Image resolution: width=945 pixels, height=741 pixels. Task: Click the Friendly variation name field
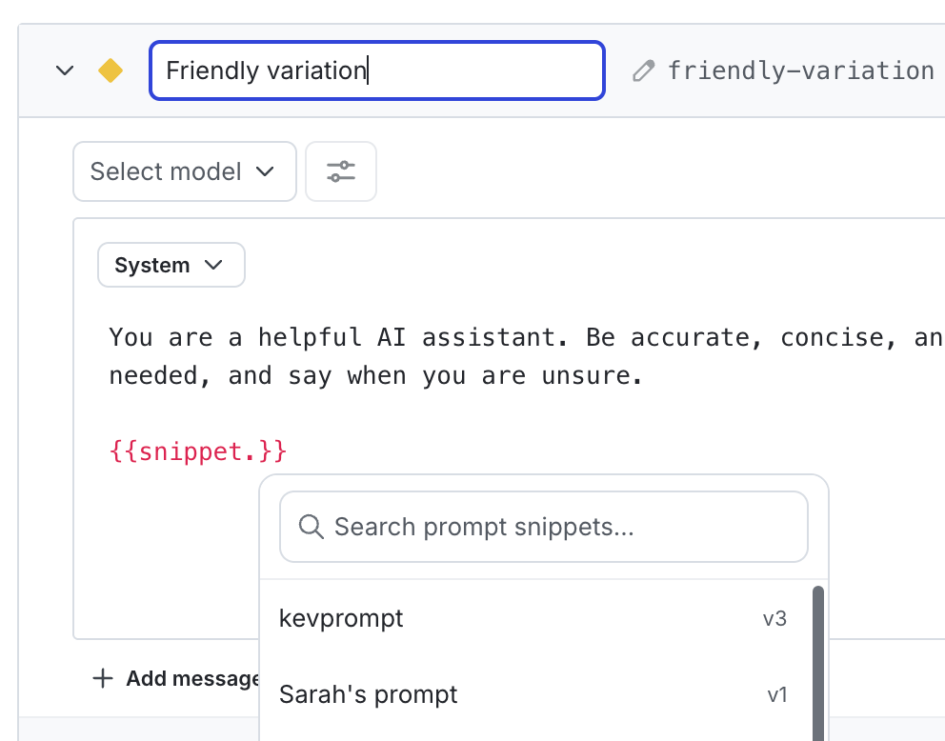[376, 70]
